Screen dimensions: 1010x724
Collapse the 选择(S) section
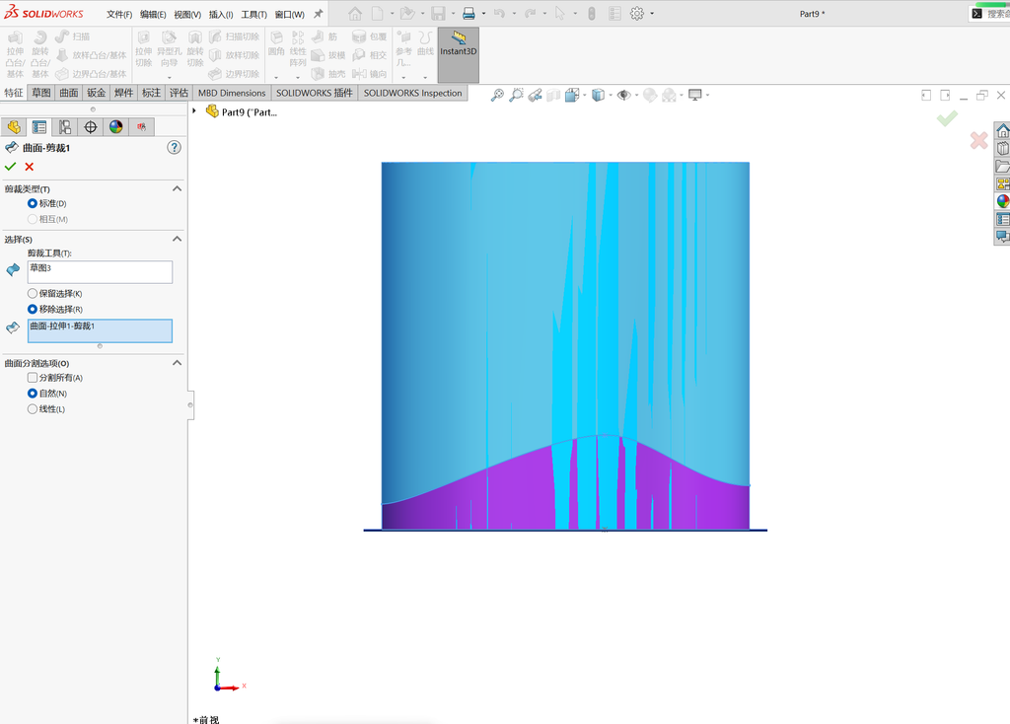point(178,239)
